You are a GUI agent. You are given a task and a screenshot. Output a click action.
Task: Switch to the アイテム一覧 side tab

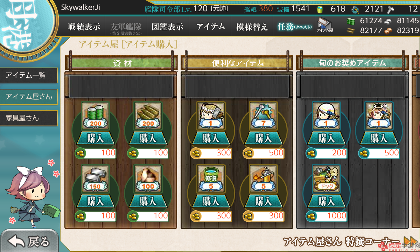point(29,75)
